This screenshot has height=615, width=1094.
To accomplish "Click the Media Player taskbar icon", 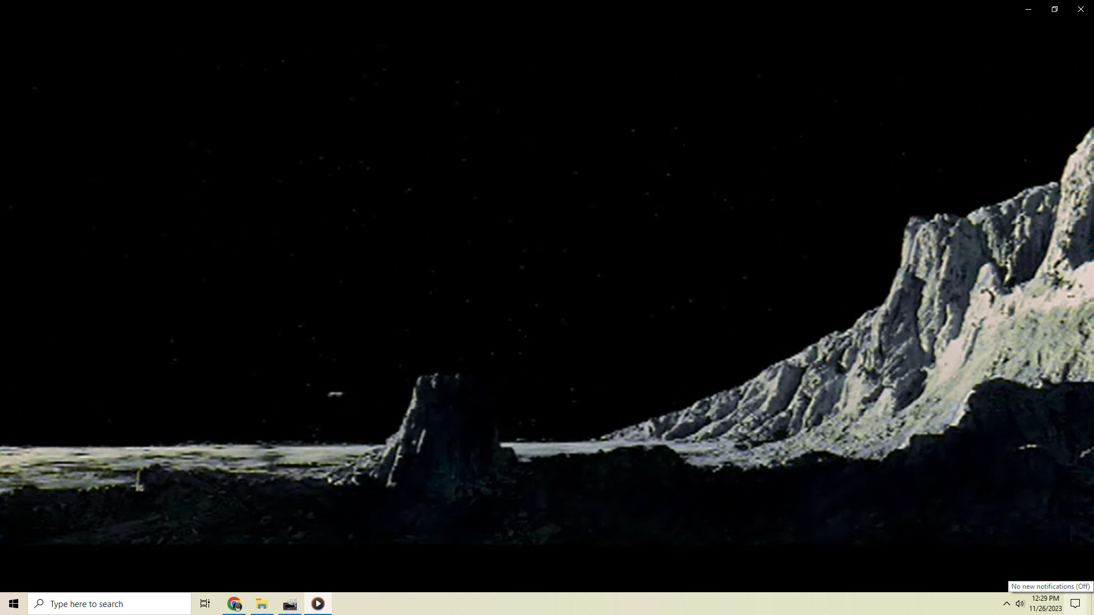I will point(318,604).
